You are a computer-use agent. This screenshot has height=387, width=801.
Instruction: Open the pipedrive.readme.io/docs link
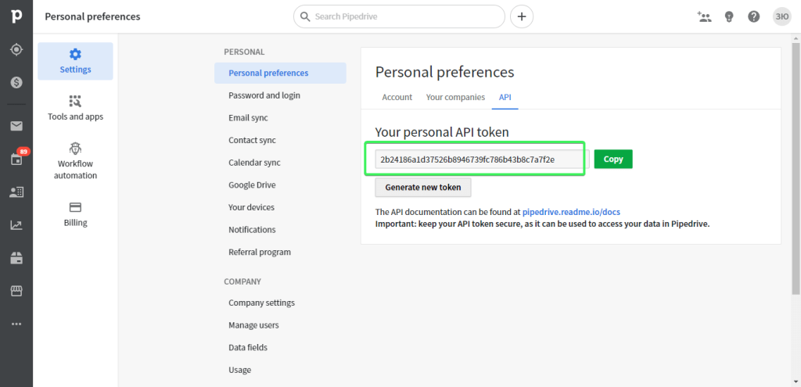(x=571, y=211)
